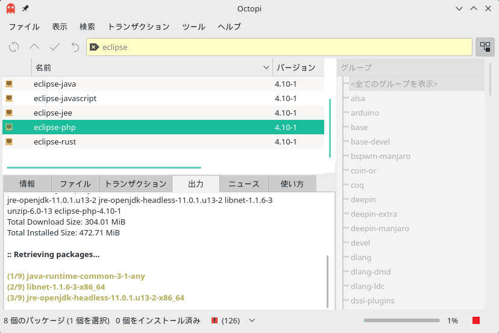499x333 pixels.
Task: Select the eclipse-php package row
Action: (163, 127)
